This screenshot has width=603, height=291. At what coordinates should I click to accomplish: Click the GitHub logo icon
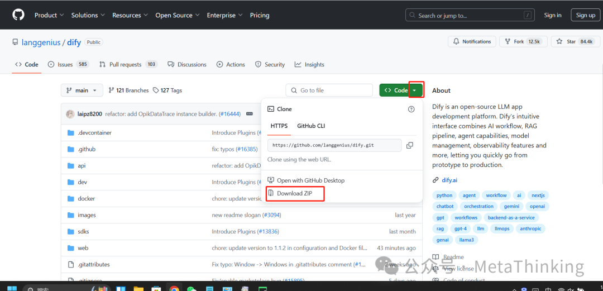(18, 15)
